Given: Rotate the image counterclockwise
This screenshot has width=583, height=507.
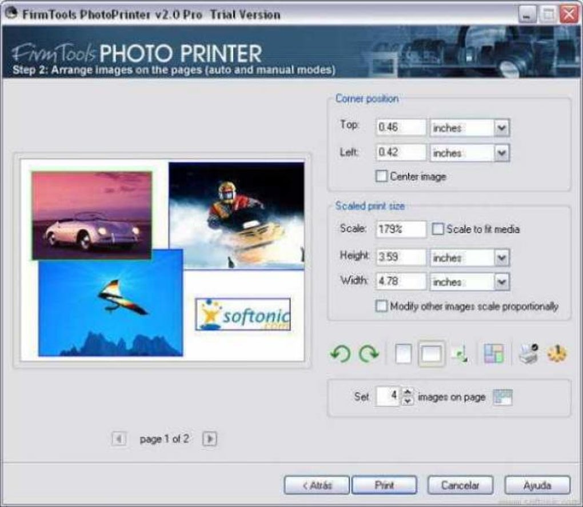Looking at the screenshot, I should pyautogui.click(x=340, y=353).
